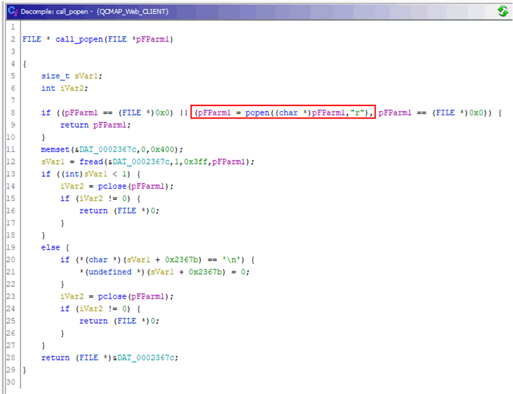The width and height of the screenshot is (513, 394).
Task: Click line number 30 in the gutter
Action: click(11, 382)
